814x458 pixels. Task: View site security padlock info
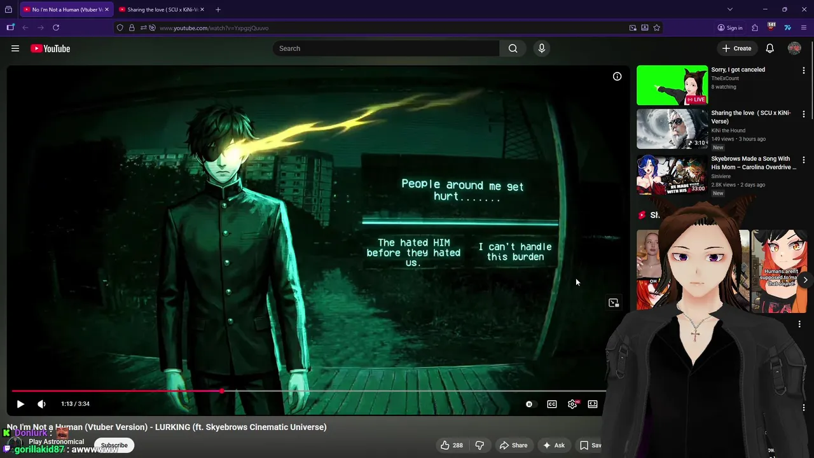[132, 27]
